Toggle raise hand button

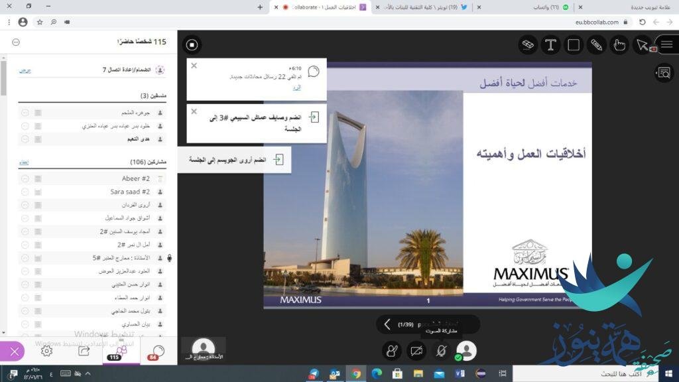(x=392, y=351)
